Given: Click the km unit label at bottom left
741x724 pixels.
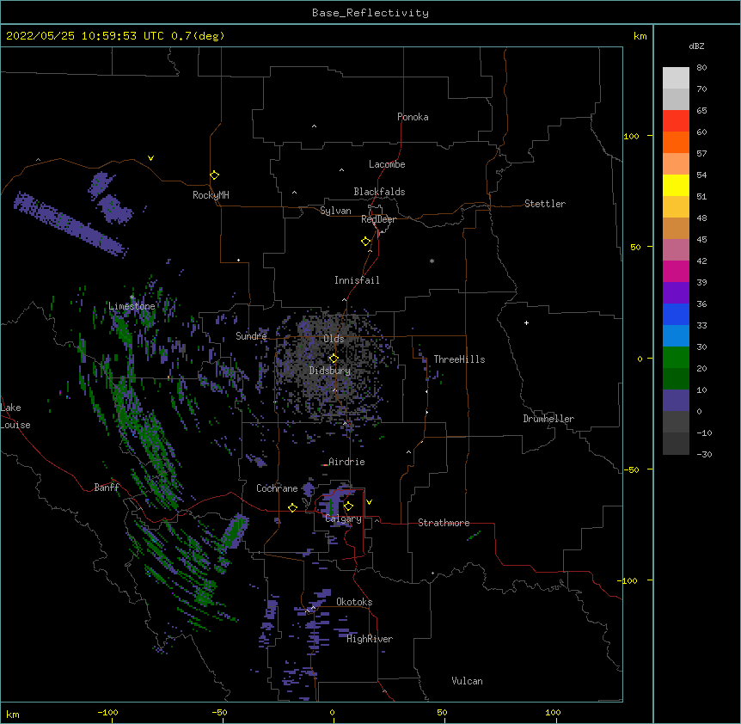Looking at the screenshot, I should (13, 714).
